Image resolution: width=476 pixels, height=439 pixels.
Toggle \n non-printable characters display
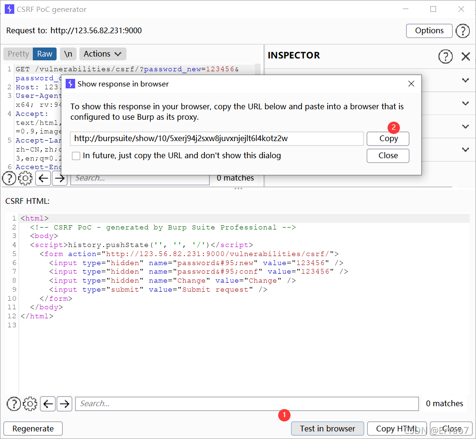point(68,54)
